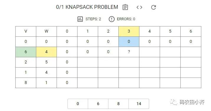Click the capacity 6 column header
Screen dimensions: 211x111
tap(191, 31)
